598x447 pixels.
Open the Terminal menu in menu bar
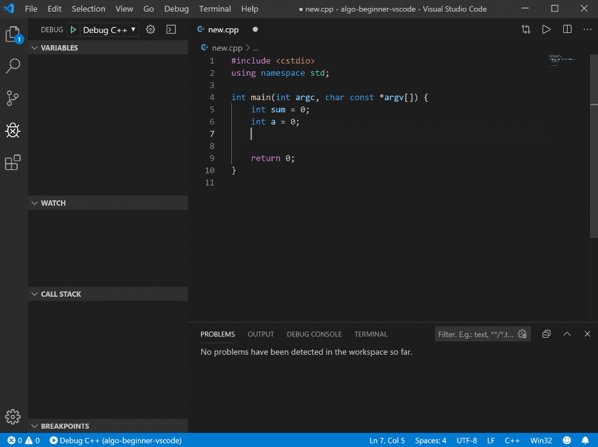click(x=215, y=9)
